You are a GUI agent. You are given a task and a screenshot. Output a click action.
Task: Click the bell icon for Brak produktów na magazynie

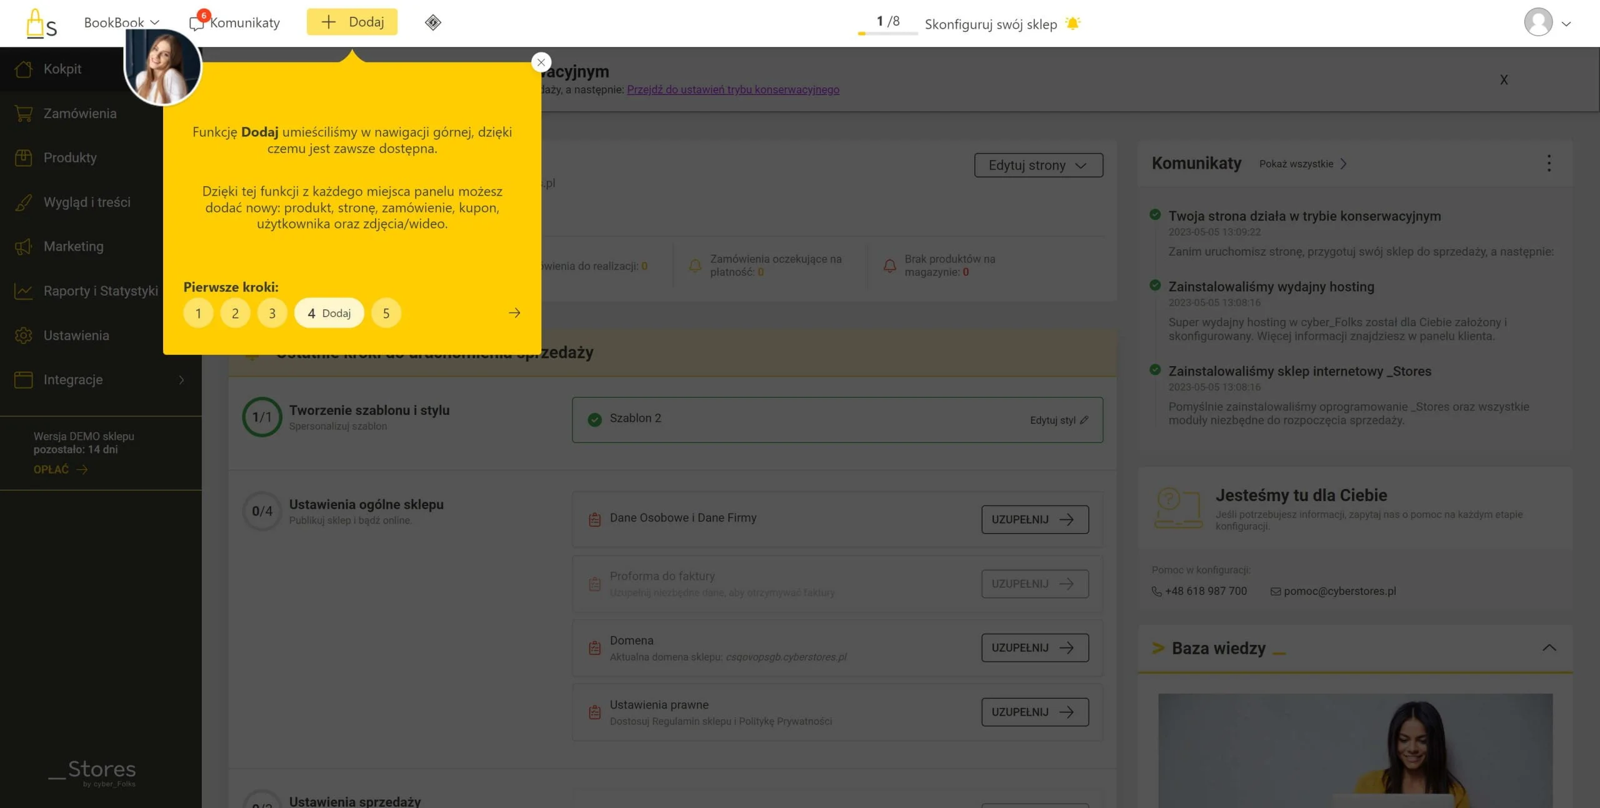889,266
